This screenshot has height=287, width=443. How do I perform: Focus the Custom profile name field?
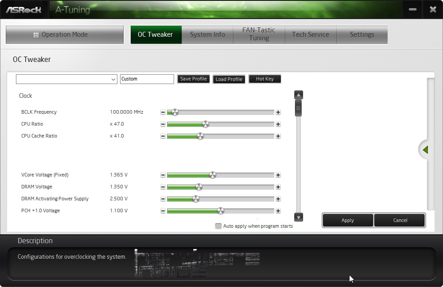click(x=147, y=79)
